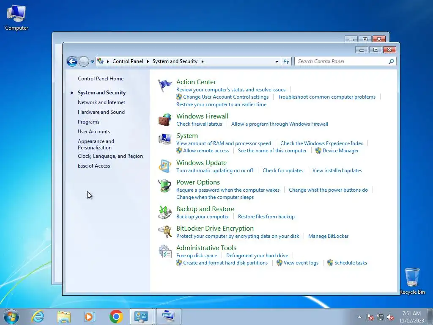The height and width of the screenshot is (325, 433).
Task: Open Change what the power buttons do
Action: pyautogui.click(x=328, y=190)
